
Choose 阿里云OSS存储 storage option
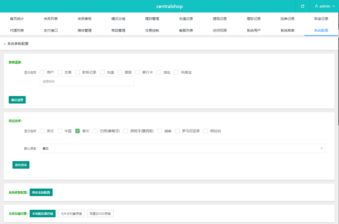[x=100, y=214]
